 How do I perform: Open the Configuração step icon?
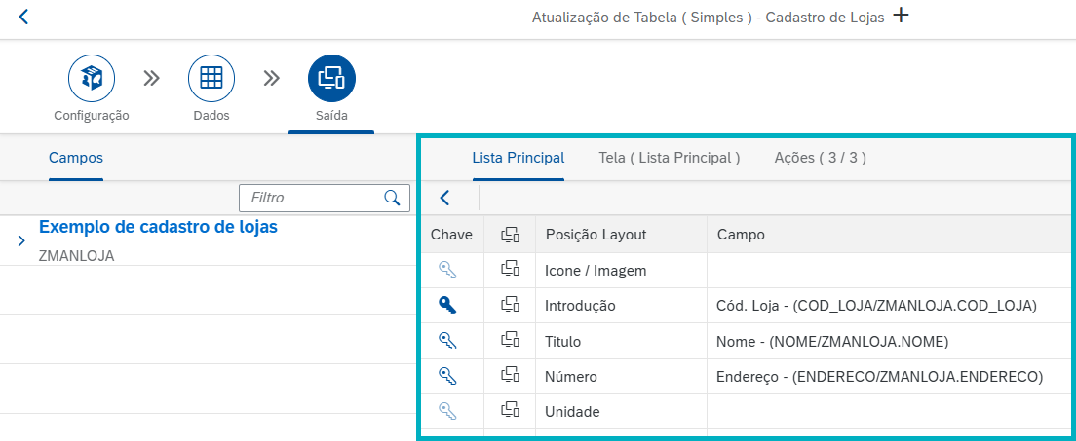(92, 79)
